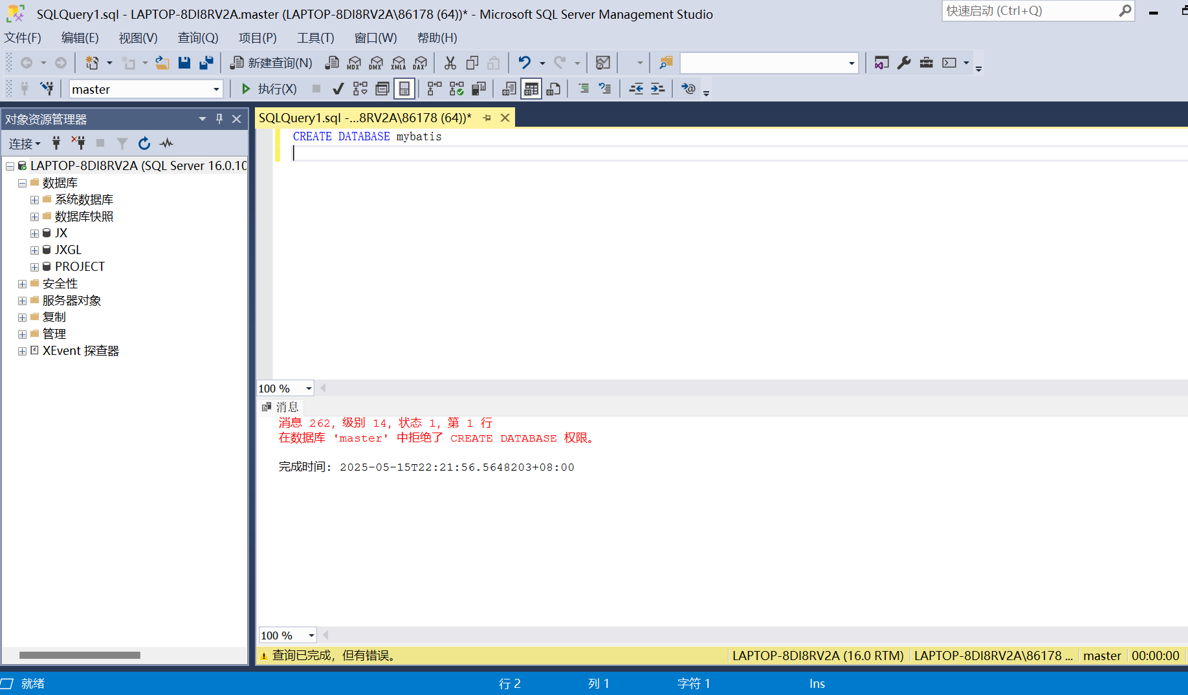1188x695 pixels.
Task: Decrease the line indent
Action: point(636,89)
